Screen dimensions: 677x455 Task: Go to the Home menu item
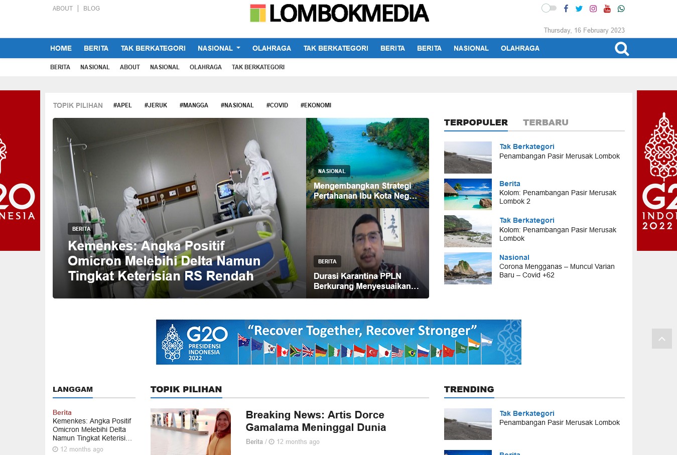tap(61, 48)
